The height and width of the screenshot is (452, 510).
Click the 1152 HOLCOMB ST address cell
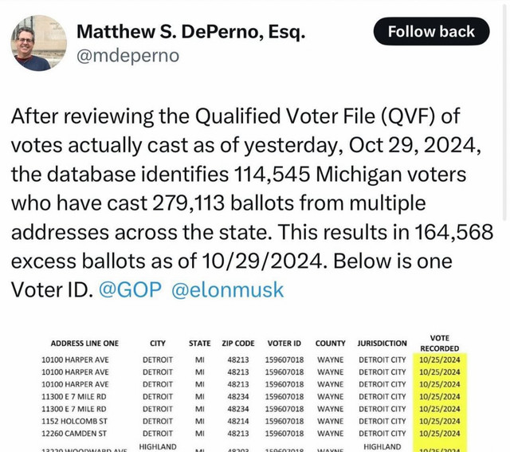coord(74,421)
